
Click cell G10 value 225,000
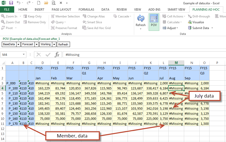tap(89, 119)
